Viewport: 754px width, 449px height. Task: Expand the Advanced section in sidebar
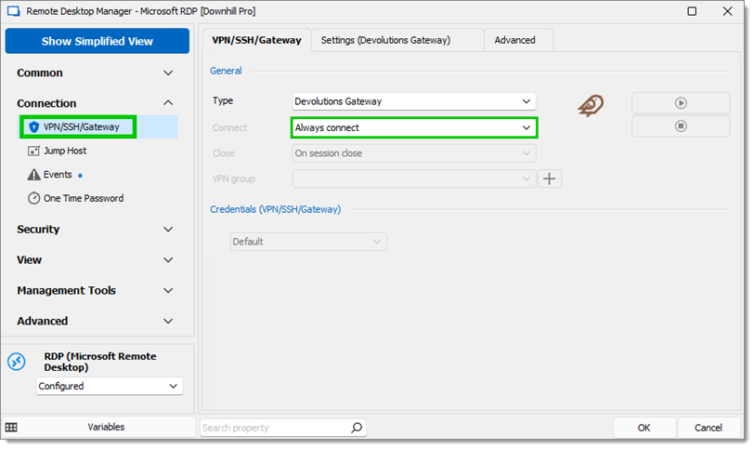point(96,321)
